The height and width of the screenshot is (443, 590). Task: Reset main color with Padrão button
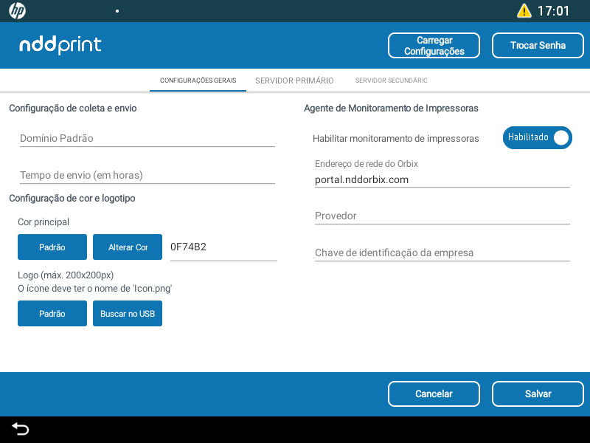(52, 247)
